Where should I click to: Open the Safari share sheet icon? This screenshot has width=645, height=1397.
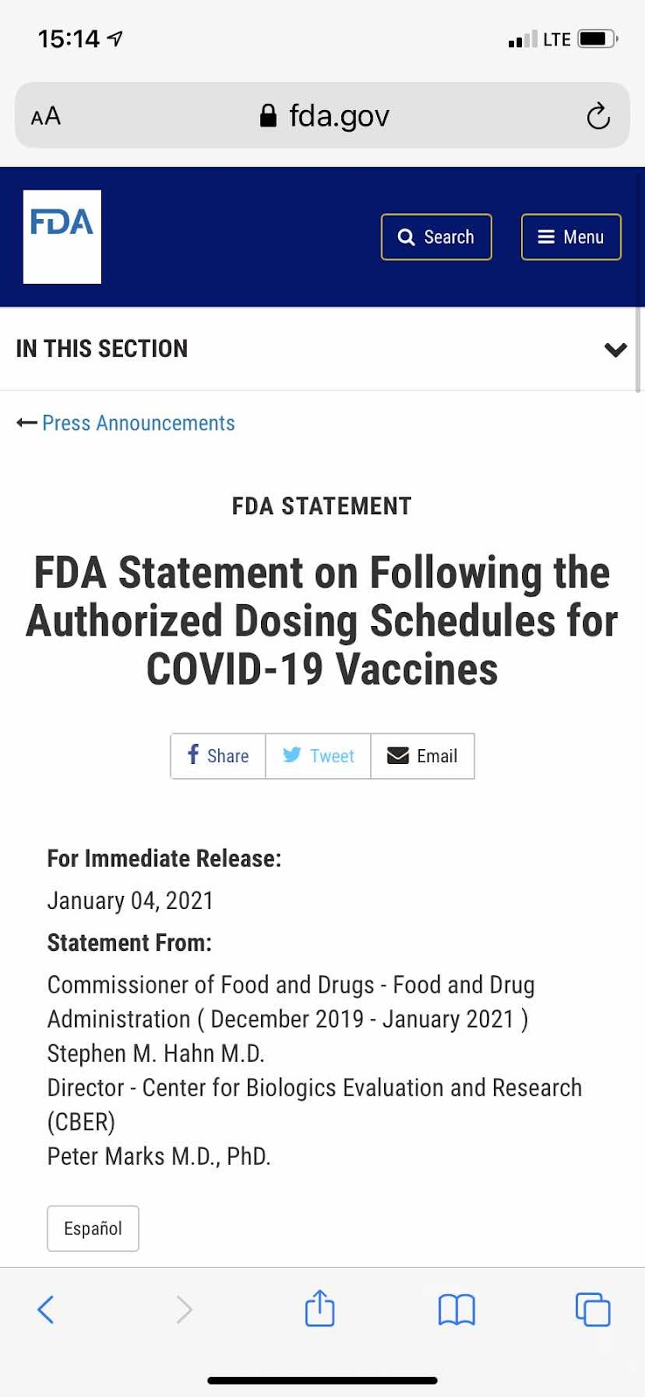(319, 1307)
